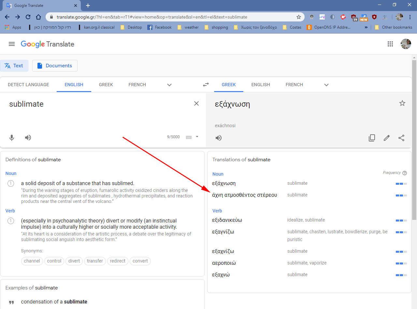Reload the page
Image resolution: width=417 pixels, height=309 pixels.
pos(28,17)
